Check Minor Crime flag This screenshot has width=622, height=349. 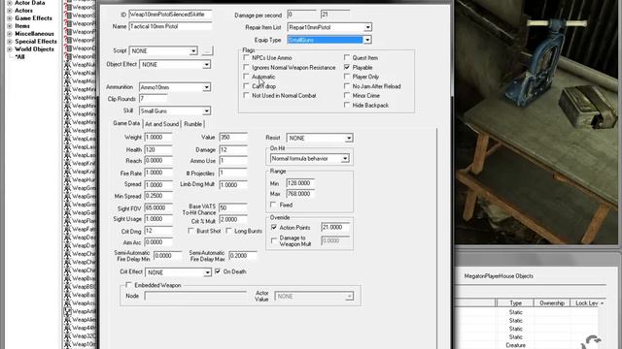(x=347, y=95)
